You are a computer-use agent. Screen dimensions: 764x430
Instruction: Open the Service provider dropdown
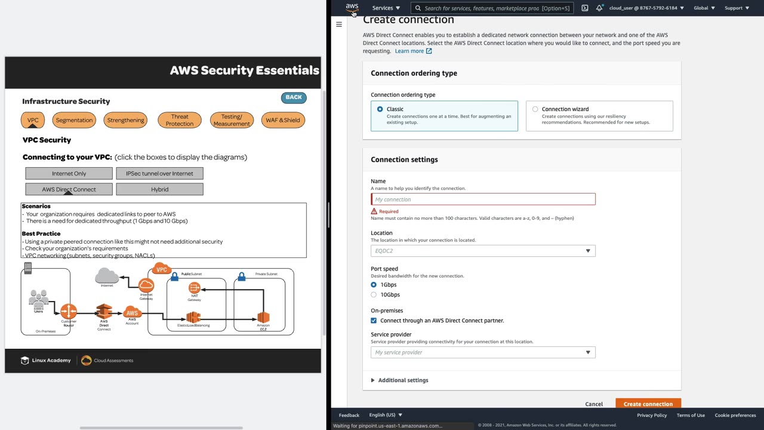[482, 352]
